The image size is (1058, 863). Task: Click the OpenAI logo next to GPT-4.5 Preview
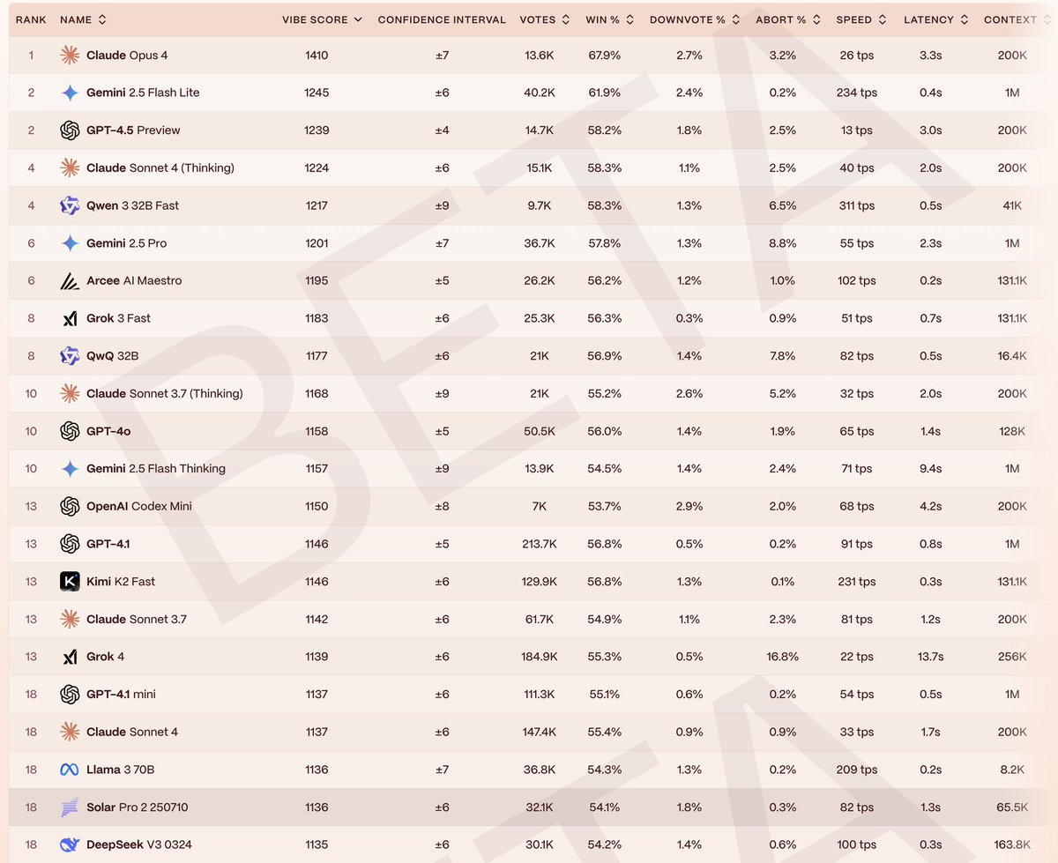point(69,130)
